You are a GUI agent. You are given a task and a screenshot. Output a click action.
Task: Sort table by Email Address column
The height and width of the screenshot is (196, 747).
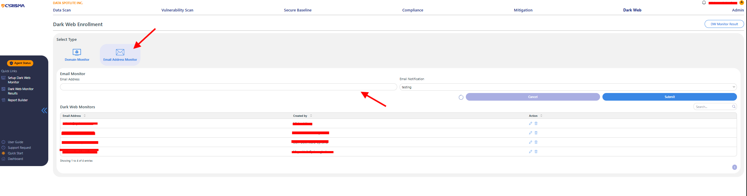[x=85, y=116]
